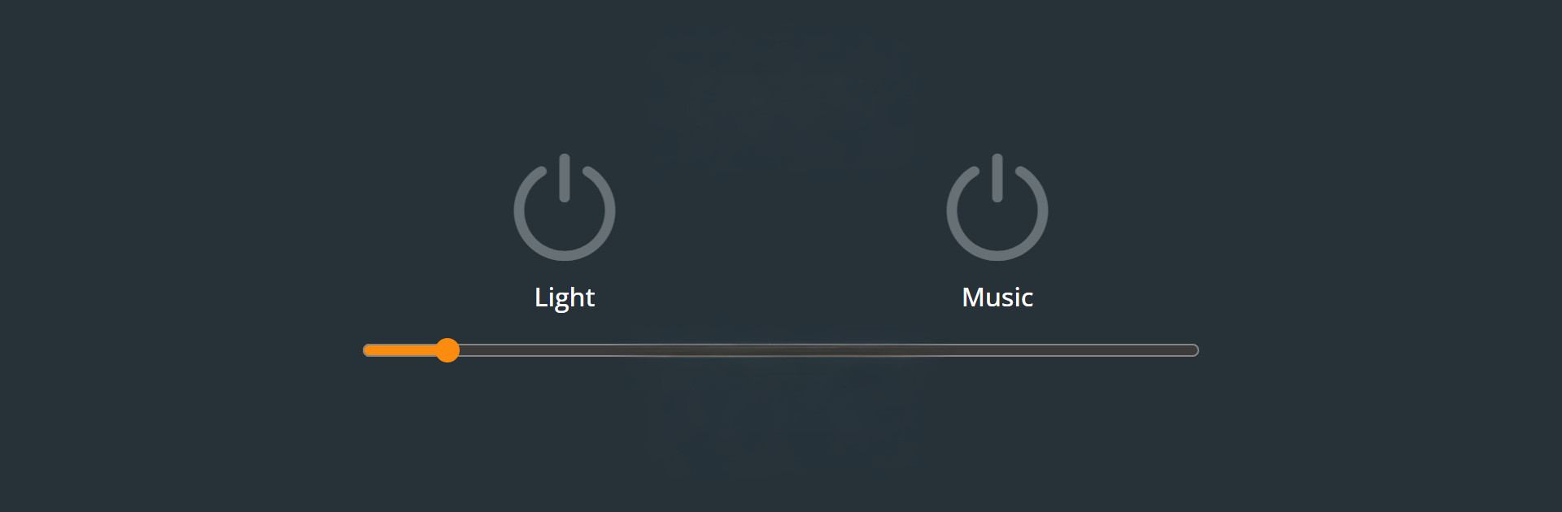The image size is (1562, 512).
Task: Click the orange slider handle
Action: 447,350
